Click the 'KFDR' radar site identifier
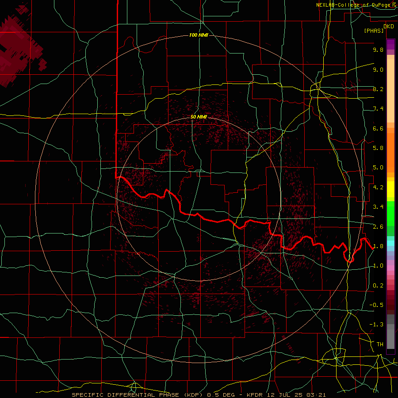398x398 pixels. 255,395
